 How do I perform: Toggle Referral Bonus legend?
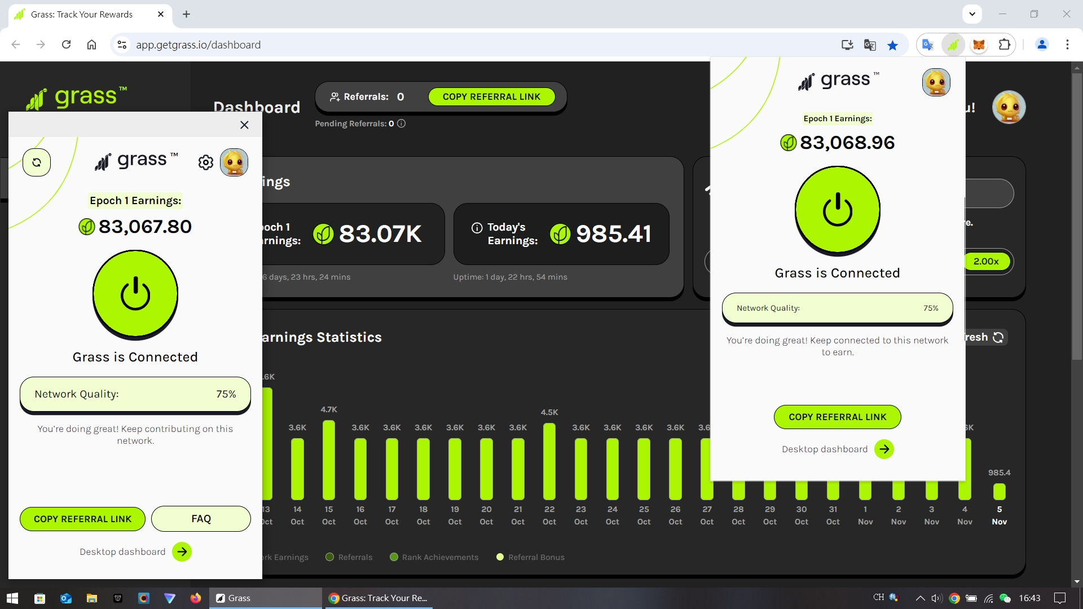[x=530, y=557]
